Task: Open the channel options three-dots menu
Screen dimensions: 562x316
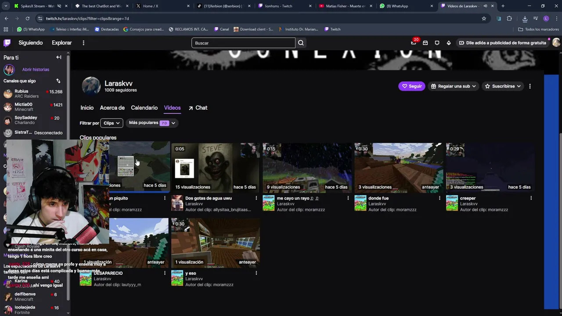Action: point(530,86)
